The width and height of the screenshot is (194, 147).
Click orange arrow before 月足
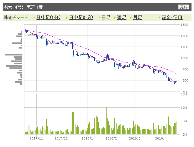(131, 18)
